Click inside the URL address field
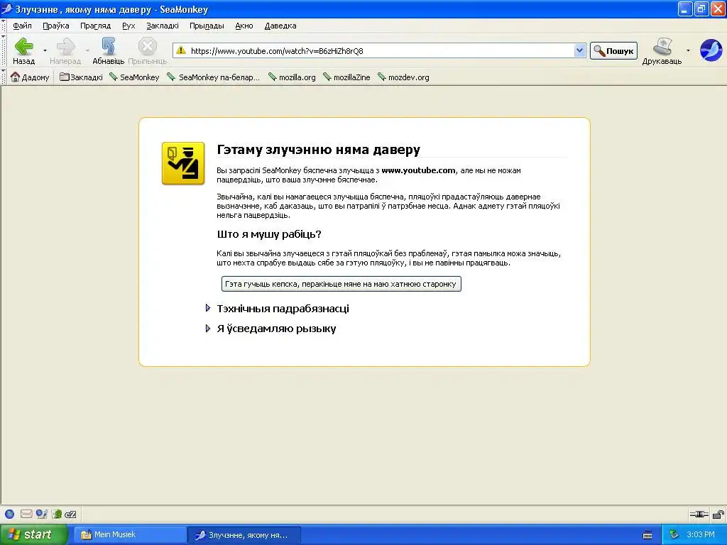Viewport: 727px width, 545px height. click(x=381, y=50)
